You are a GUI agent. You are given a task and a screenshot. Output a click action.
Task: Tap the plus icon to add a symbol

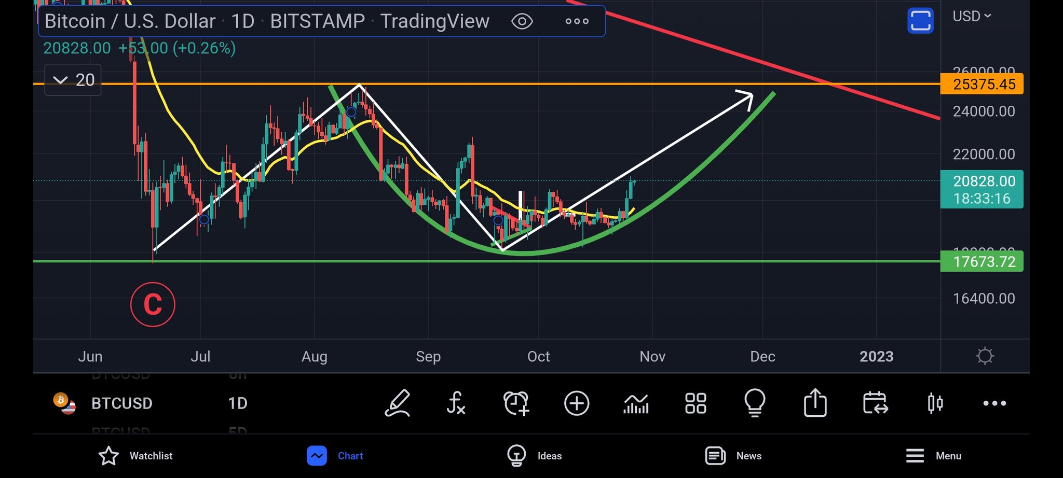[577, 403]
